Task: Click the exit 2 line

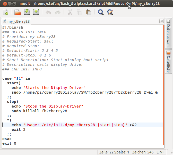Action: click(19, 129)
